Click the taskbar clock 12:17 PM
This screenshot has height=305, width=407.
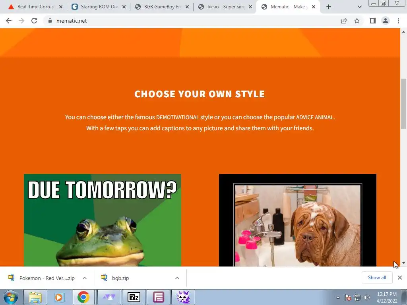point(387,297)
